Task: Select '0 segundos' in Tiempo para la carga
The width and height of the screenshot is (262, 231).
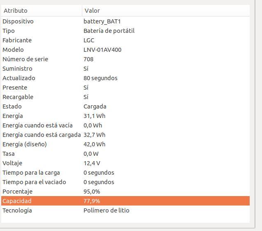Action: pos(99,173)
